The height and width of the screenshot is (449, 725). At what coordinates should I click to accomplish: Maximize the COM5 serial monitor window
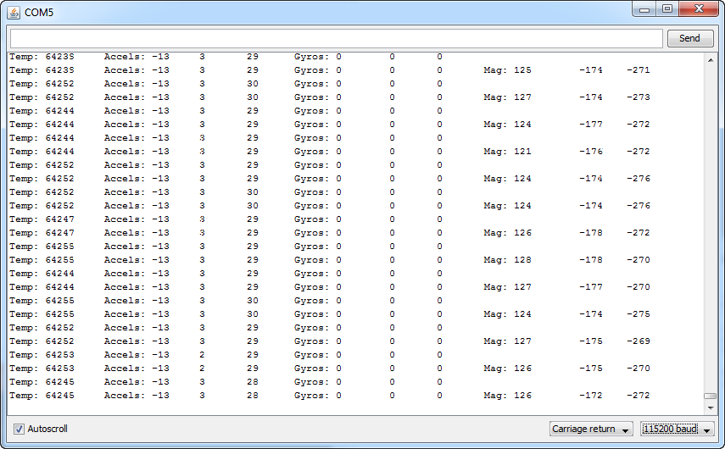coord(667,9)
